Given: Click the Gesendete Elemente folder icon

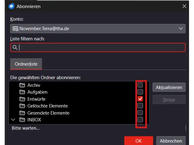Looking at the screenshot, I should click(x=22, y=113).
